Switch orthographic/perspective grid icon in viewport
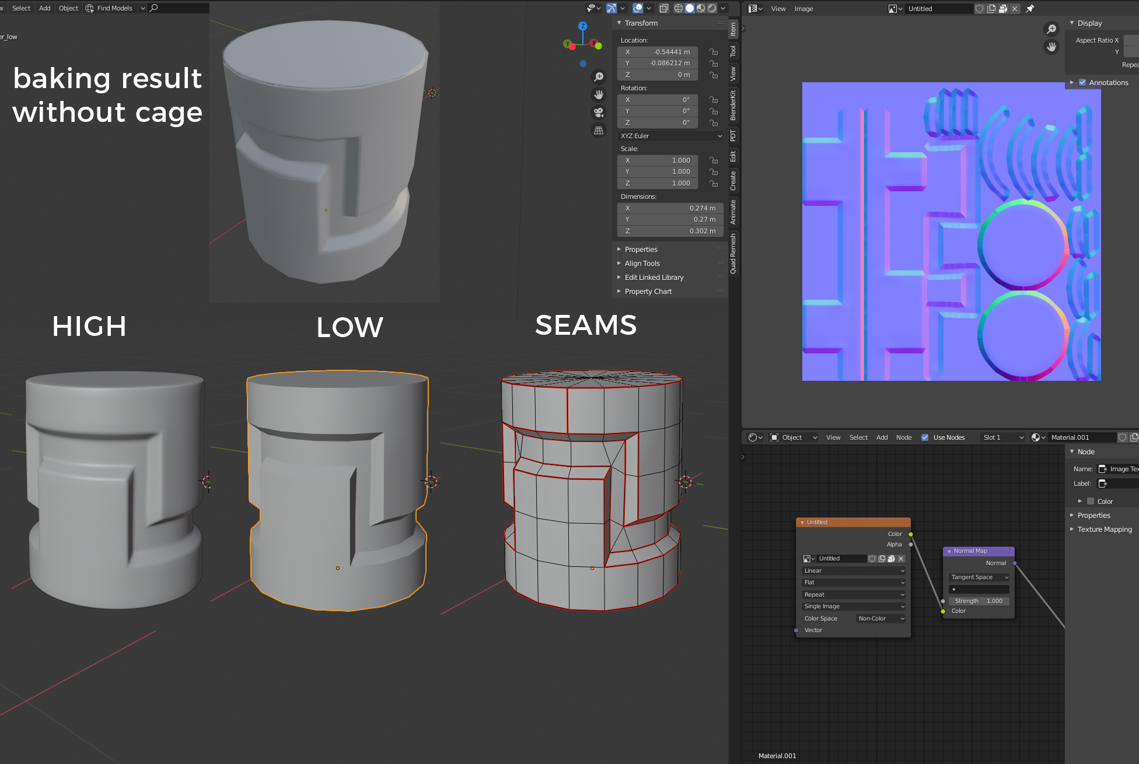This screenshot has height=764, width=1139. tap(599, 131)
